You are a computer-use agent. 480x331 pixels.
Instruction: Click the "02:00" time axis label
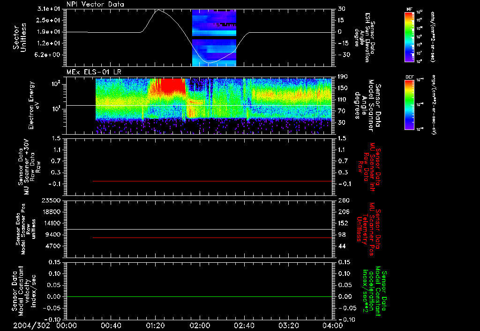point(200,325)
